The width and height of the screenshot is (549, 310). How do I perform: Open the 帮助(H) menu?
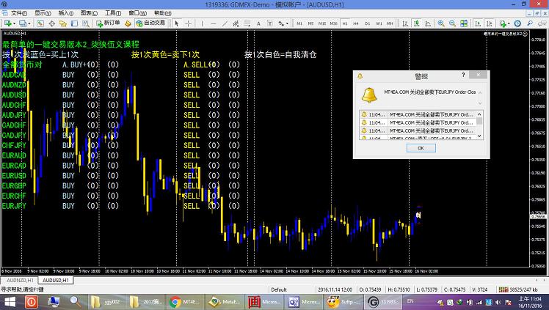coord(162,13)
